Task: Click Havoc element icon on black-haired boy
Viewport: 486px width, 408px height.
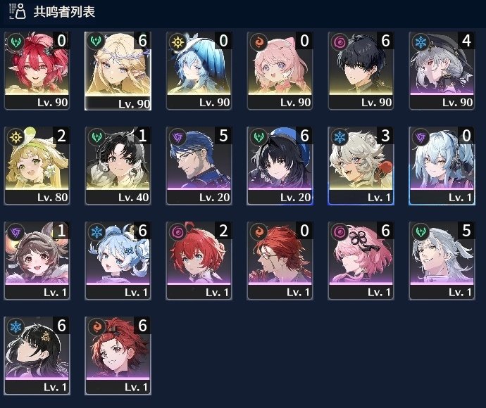Action: (x=339, y=42)
